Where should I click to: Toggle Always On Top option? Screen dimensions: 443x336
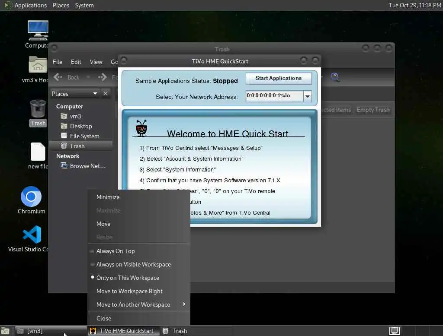139,251
